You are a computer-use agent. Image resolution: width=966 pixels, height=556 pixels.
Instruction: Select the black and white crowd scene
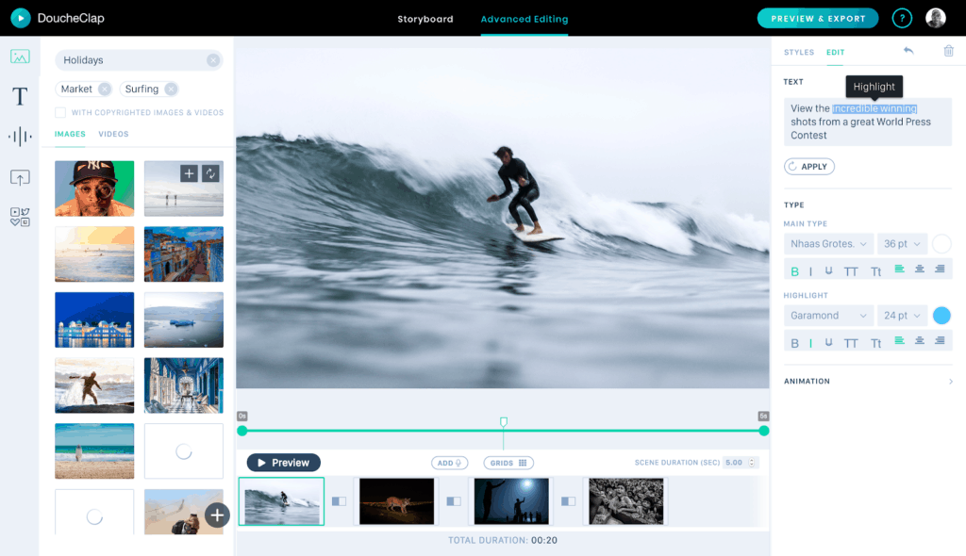(x=626, y=501)
